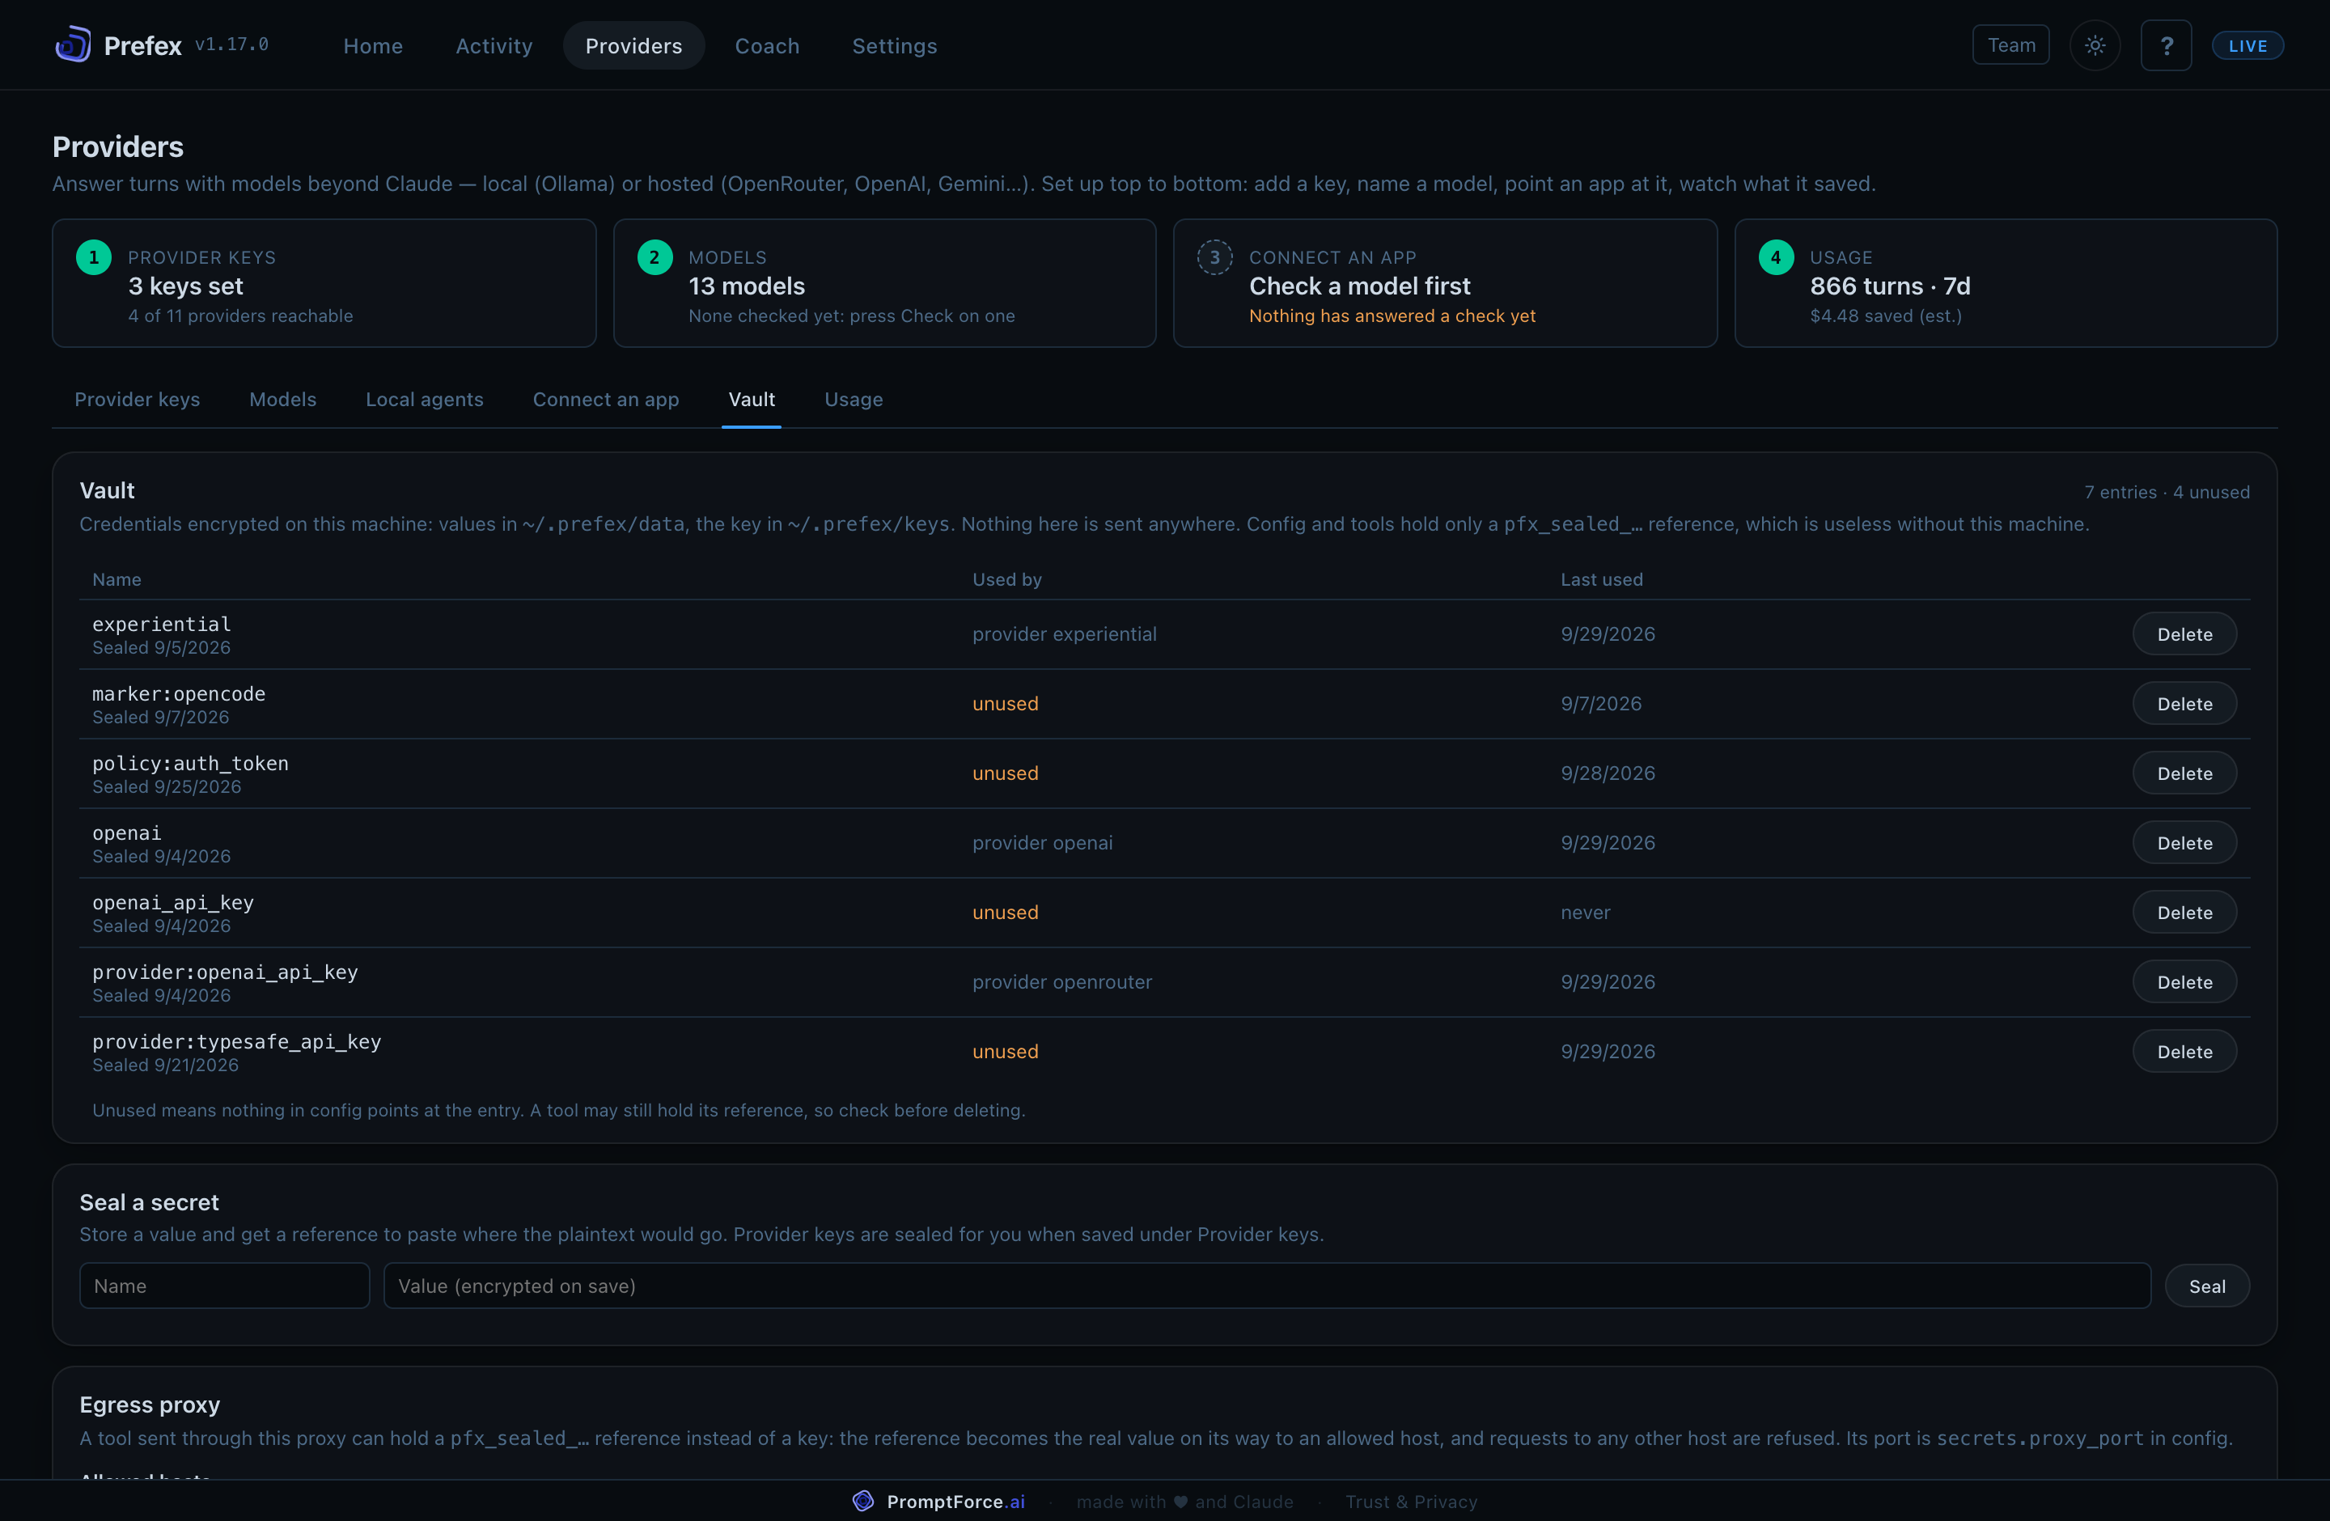Open the Trust & Privacy footer link
The image size is (2330, 1521).
tap(1411, 1502)
